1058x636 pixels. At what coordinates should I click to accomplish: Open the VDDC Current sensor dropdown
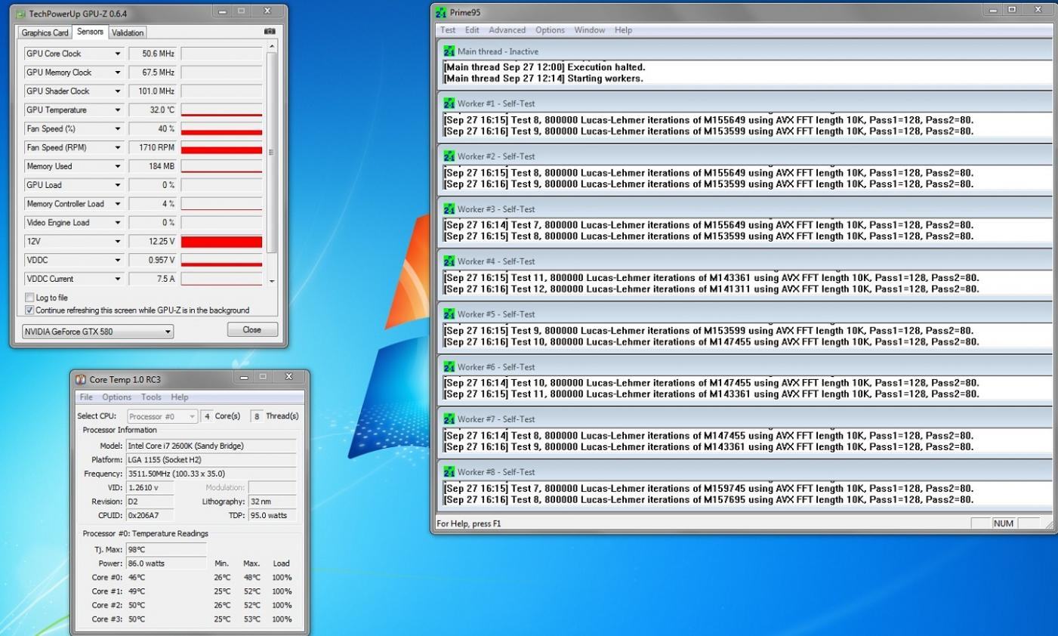pos(118,279)
